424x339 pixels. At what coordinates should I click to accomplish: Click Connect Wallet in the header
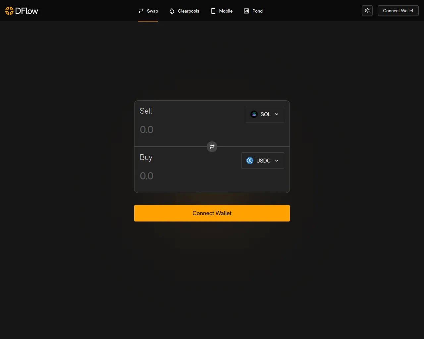point(398,11)
